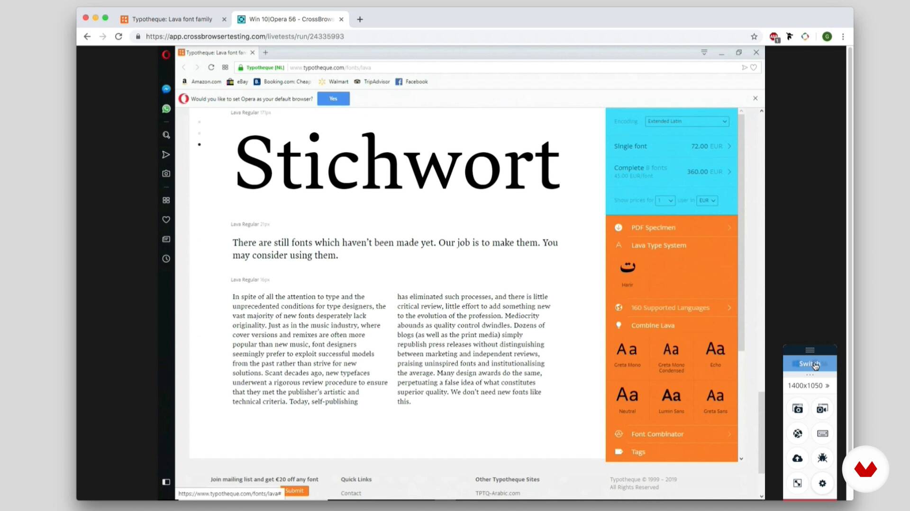Open the send/flow arrow icon in sidebar

(x=166, y=155)
